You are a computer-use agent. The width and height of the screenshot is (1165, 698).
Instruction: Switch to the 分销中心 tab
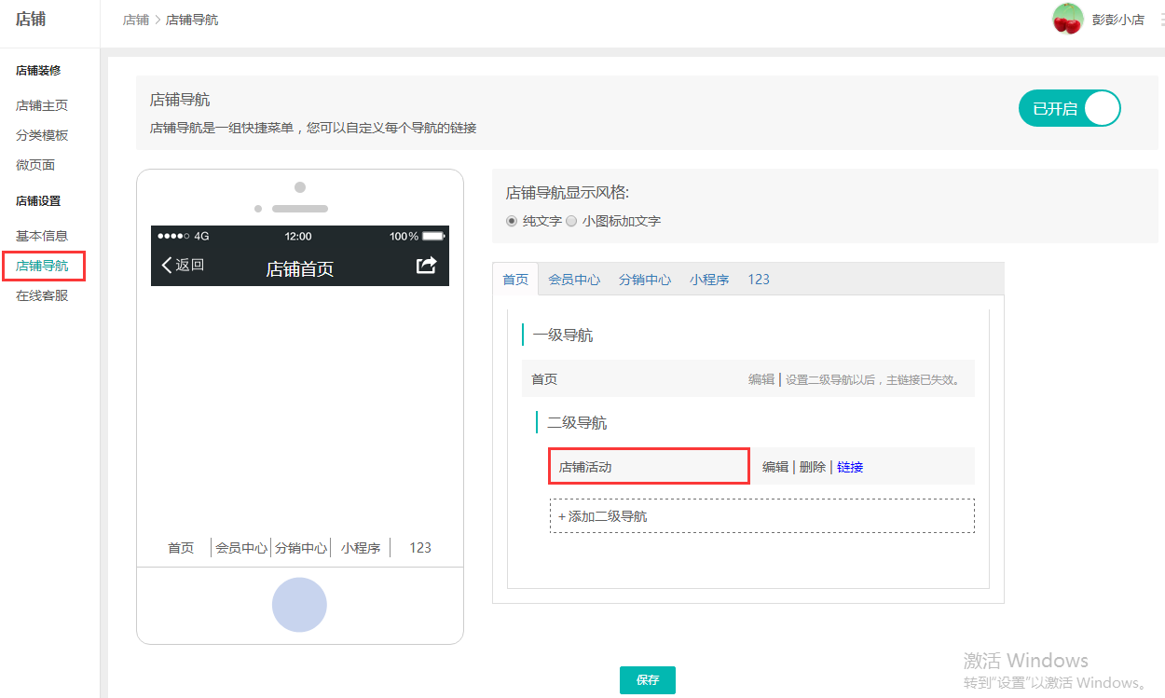point(644,280)
